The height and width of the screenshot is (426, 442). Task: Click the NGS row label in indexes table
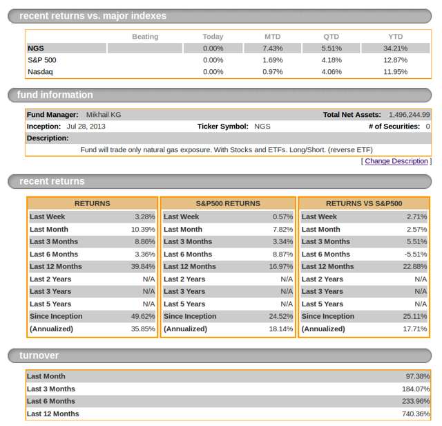36,48
